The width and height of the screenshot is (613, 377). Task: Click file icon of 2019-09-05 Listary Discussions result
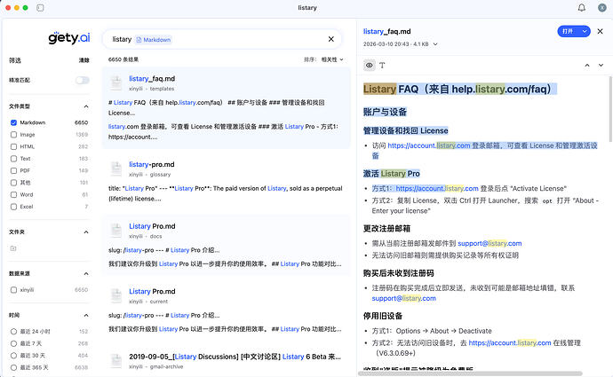click(x=116, y=361)
